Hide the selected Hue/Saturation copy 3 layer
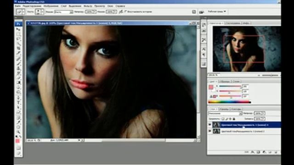The width and height of the screenshot is (294, 165). tap(210, 125)
